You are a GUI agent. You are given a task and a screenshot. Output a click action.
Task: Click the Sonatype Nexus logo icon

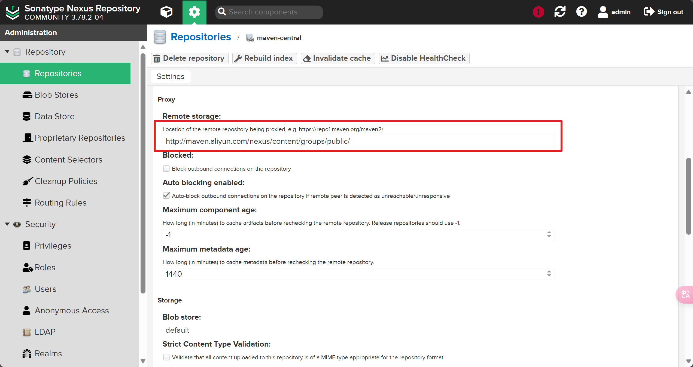coord(13,12)
